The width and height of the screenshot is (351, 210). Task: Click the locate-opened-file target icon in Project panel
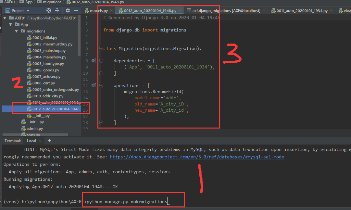click(48, 10)
